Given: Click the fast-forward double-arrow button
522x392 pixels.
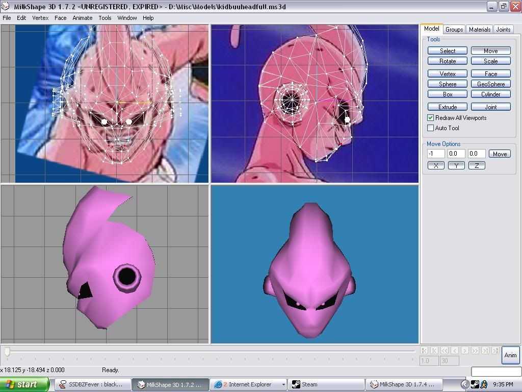Looking at the screenshot, I should point(475,350).
